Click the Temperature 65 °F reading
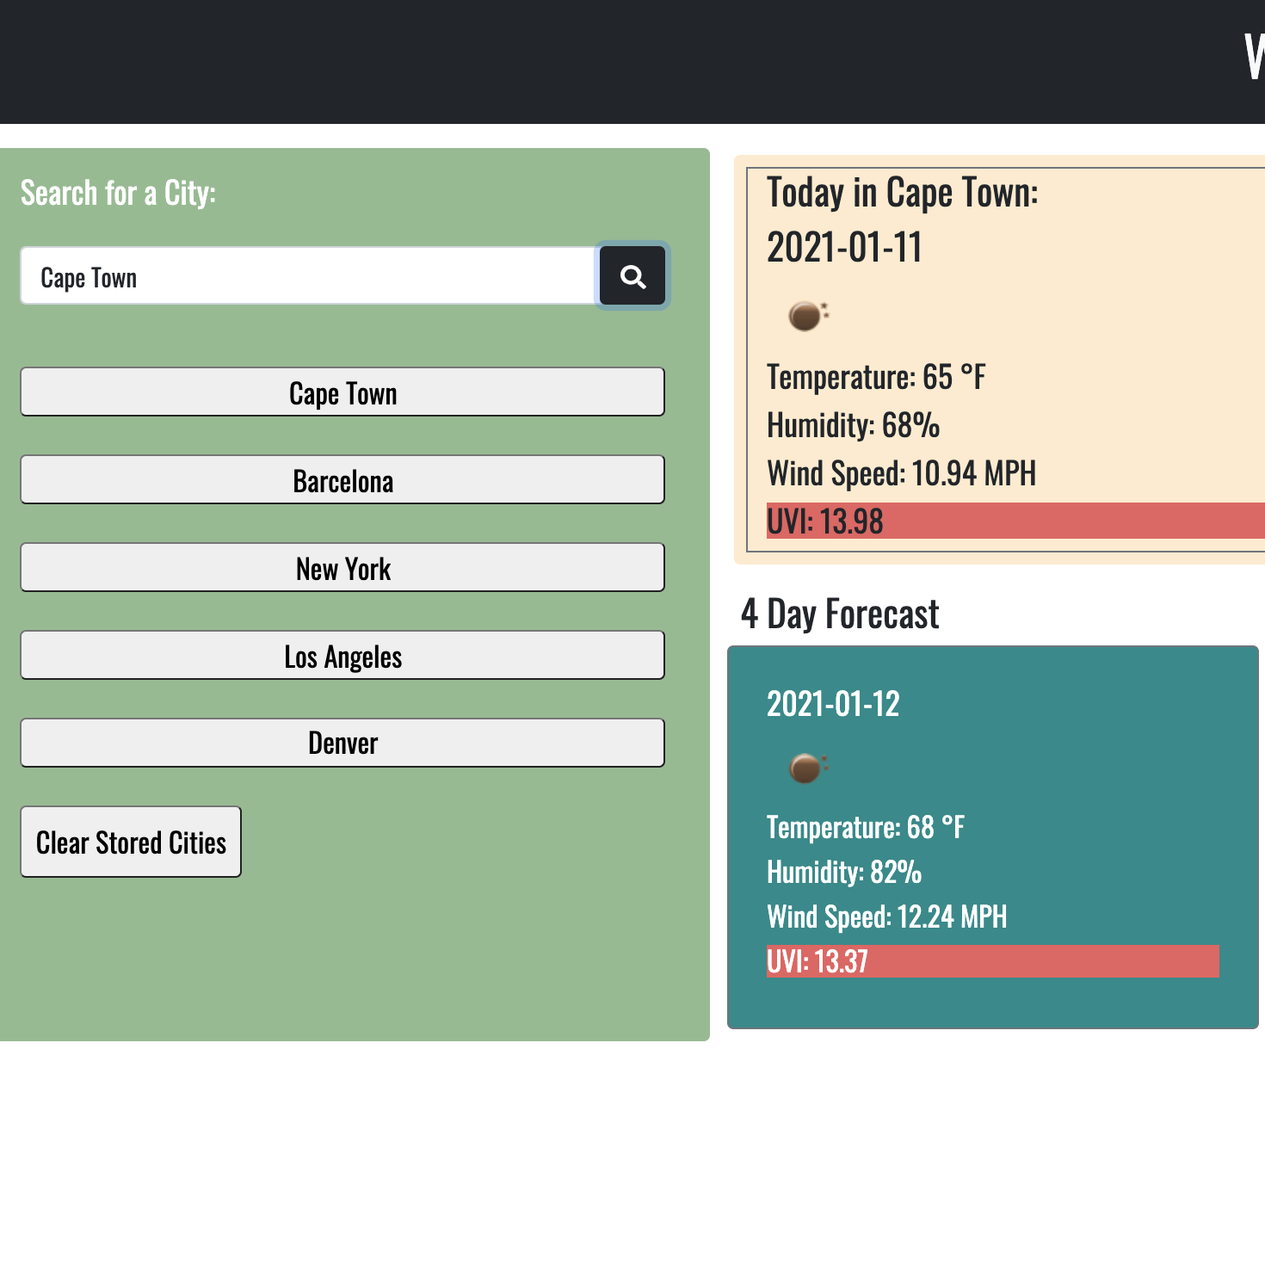 click(x=876, y=377)
